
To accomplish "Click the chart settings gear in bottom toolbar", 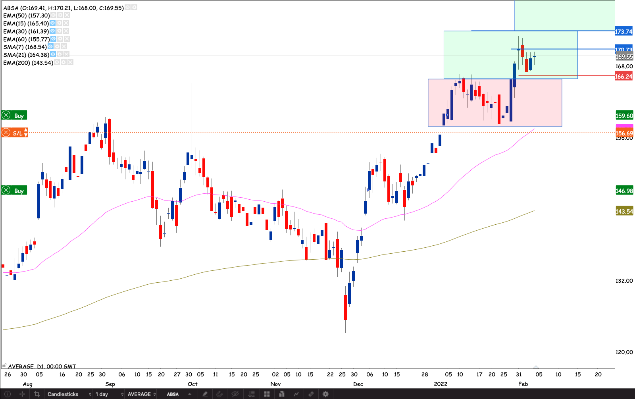I will click(x=325, y=394).
